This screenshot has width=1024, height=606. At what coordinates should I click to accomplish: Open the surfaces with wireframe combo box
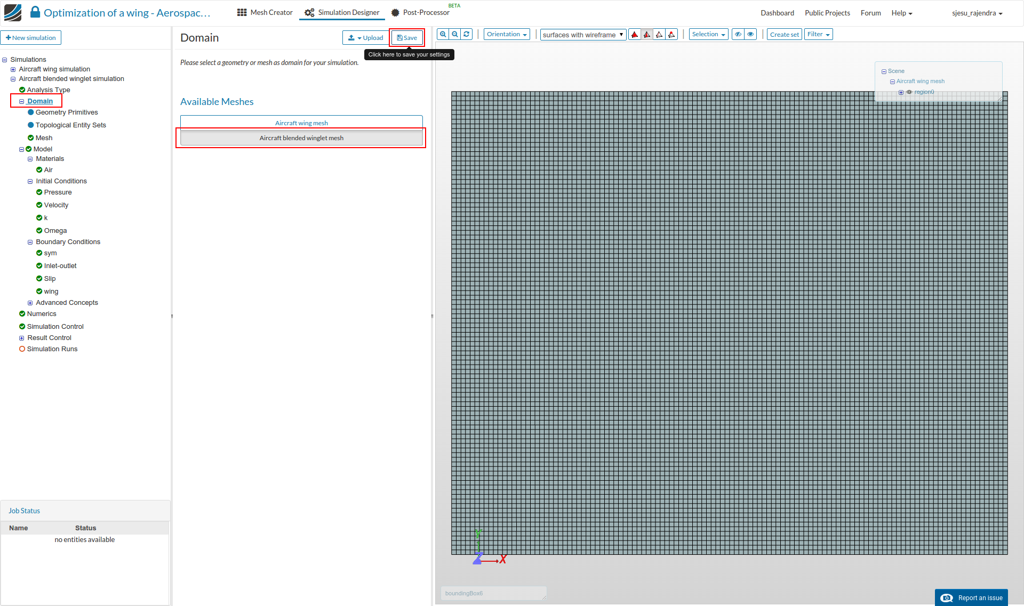pos(582,35)
